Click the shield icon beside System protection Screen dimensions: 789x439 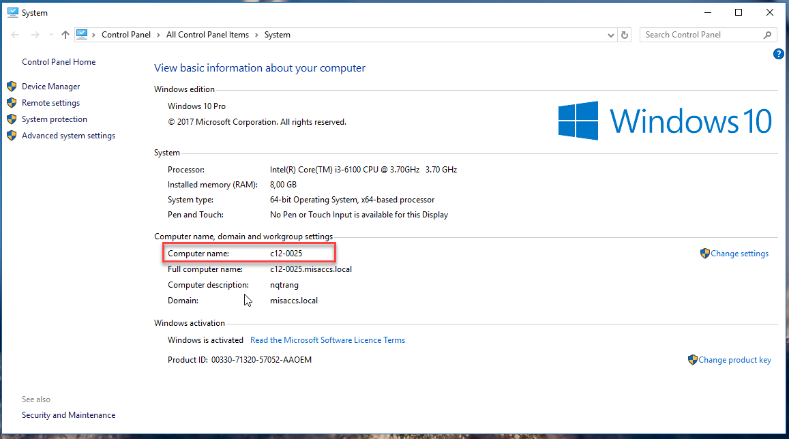[12, 119]
